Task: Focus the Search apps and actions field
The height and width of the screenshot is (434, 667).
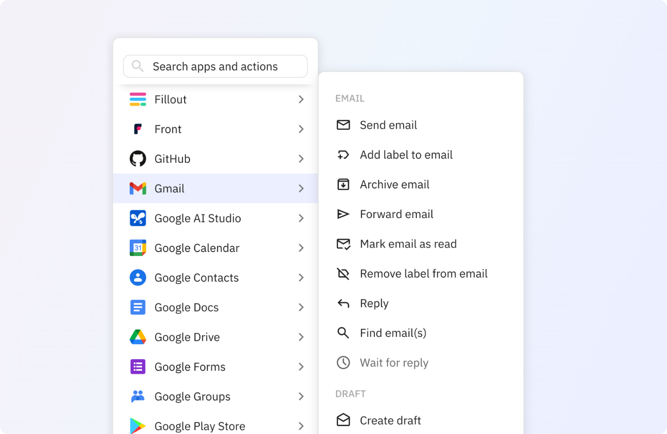Action: click(216, 66)
